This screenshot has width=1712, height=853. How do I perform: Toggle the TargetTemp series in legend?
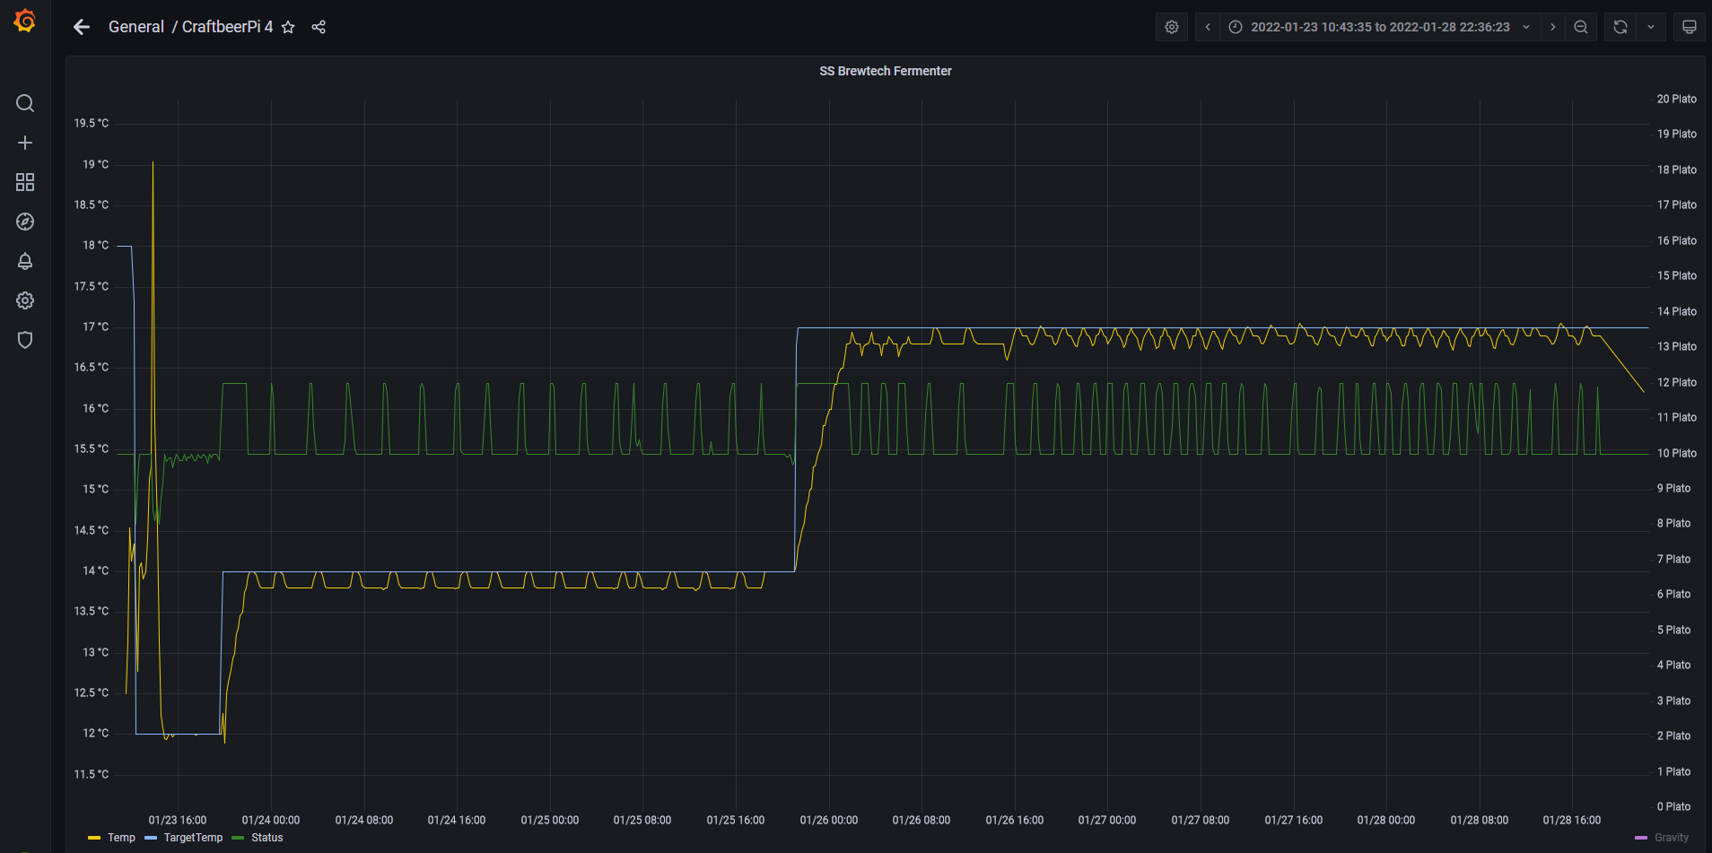click(x=193, y=838)
